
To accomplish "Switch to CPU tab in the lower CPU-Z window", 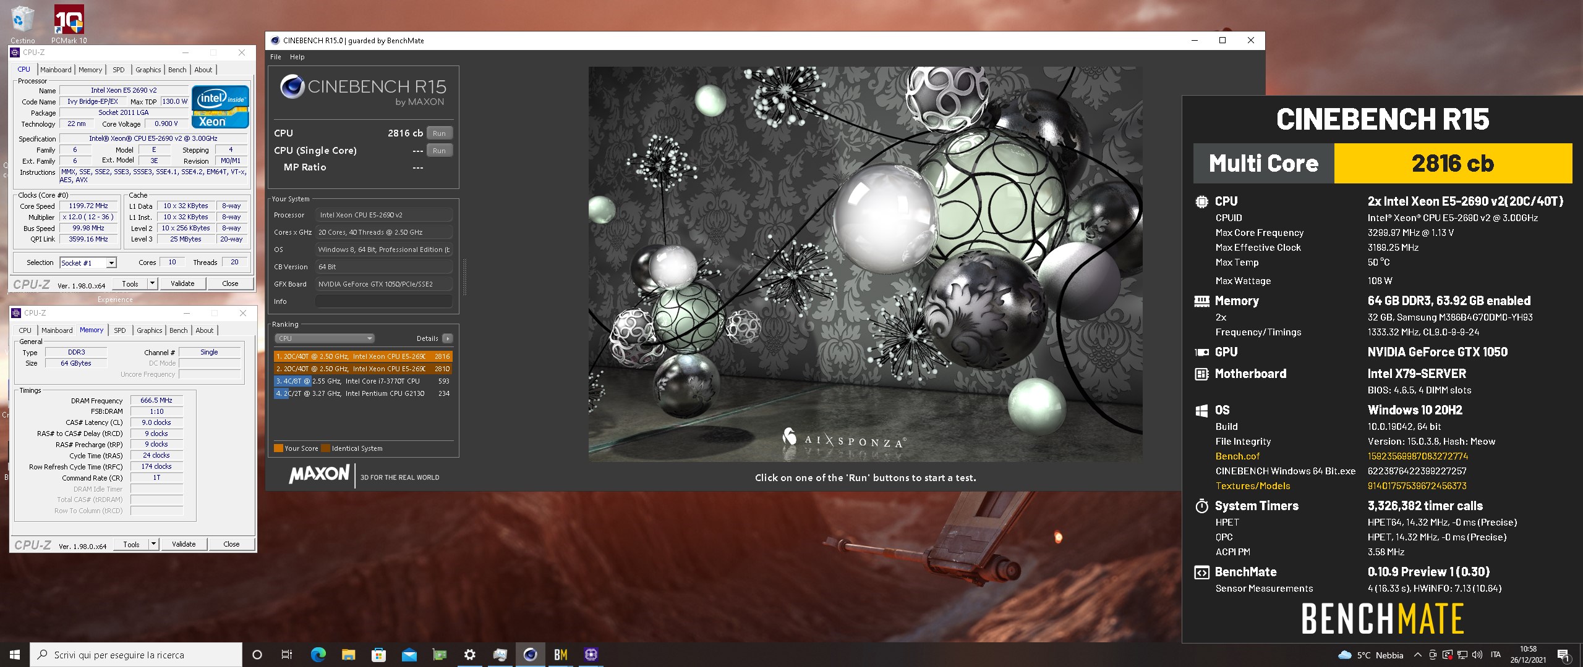I will click(x=25, y=330).
